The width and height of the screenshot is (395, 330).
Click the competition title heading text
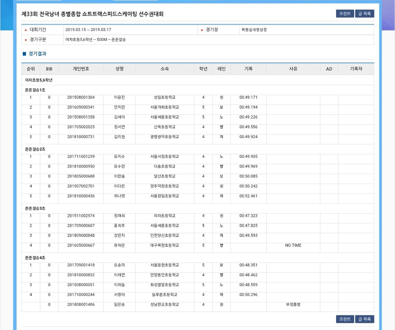93,14
